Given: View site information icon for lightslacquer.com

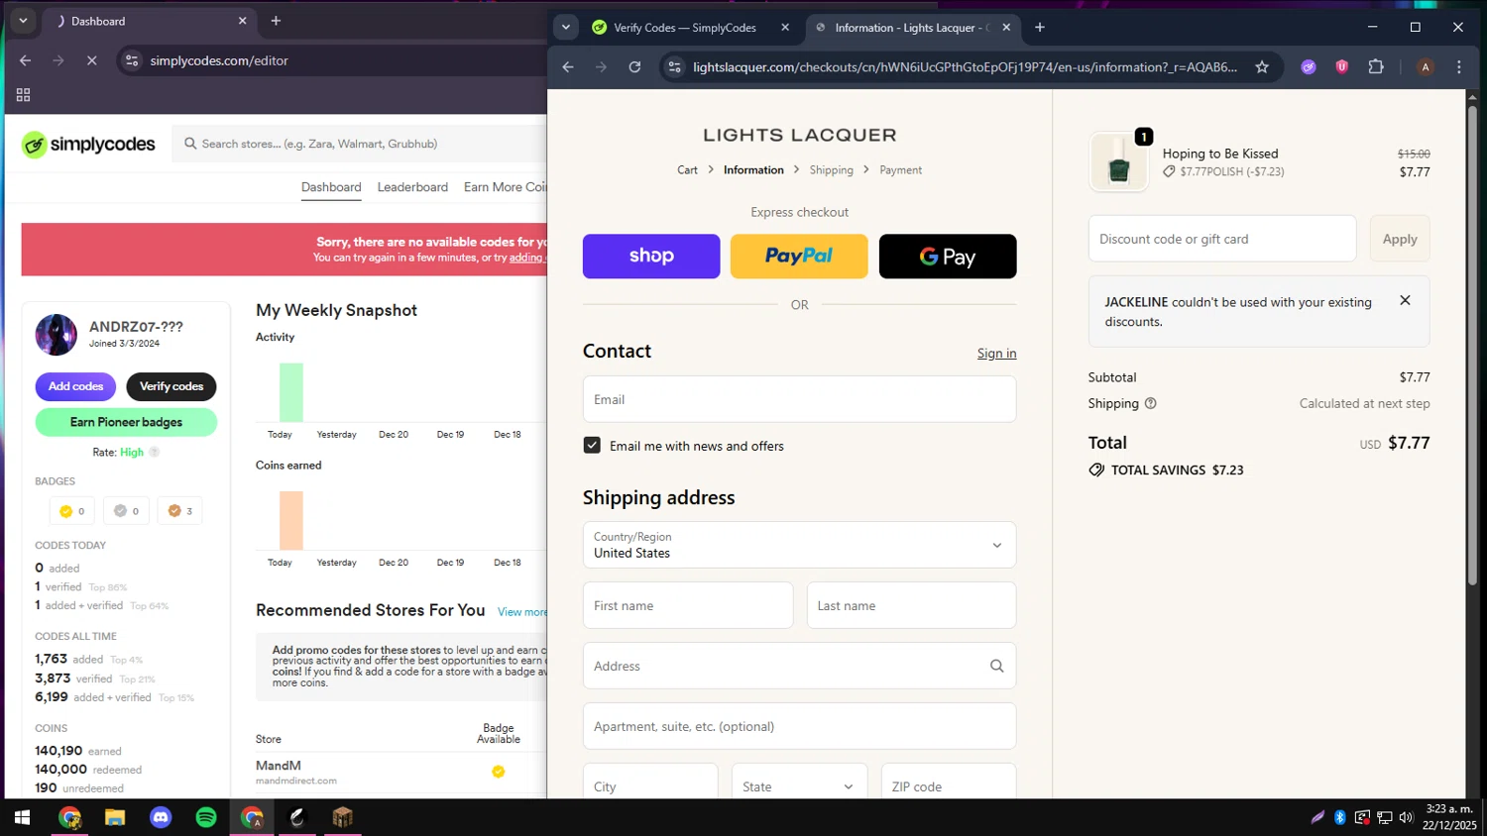Looking at the screenshot, I should (x=674, y=67).
